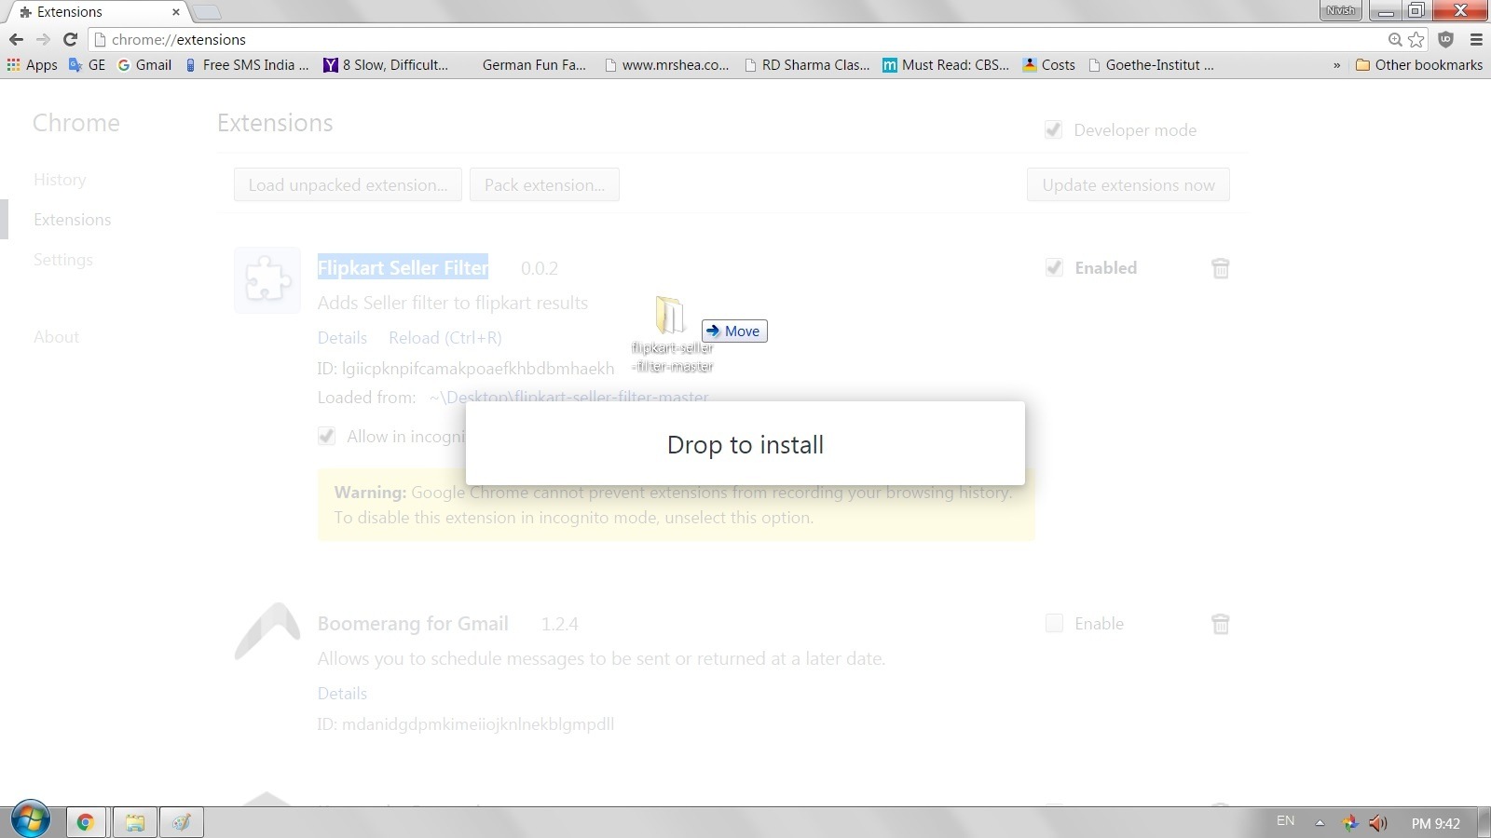
Task: Go back with the browser back arrow
Action: tap(16, 39)
